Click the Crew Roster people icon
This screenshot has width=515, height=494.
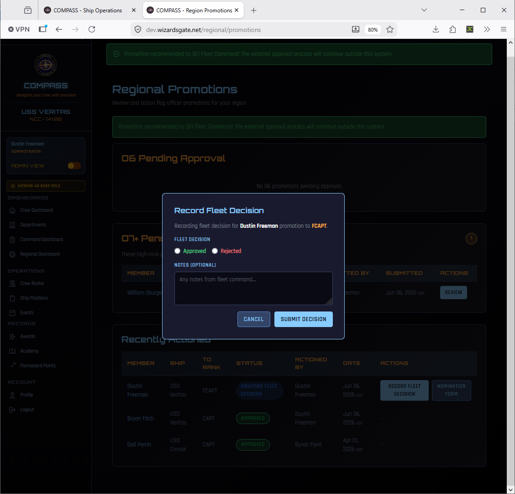click(12, 284)
